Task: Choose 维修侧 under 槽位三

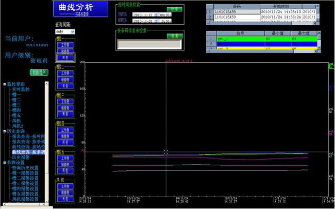Action: (x=65, y=108)
